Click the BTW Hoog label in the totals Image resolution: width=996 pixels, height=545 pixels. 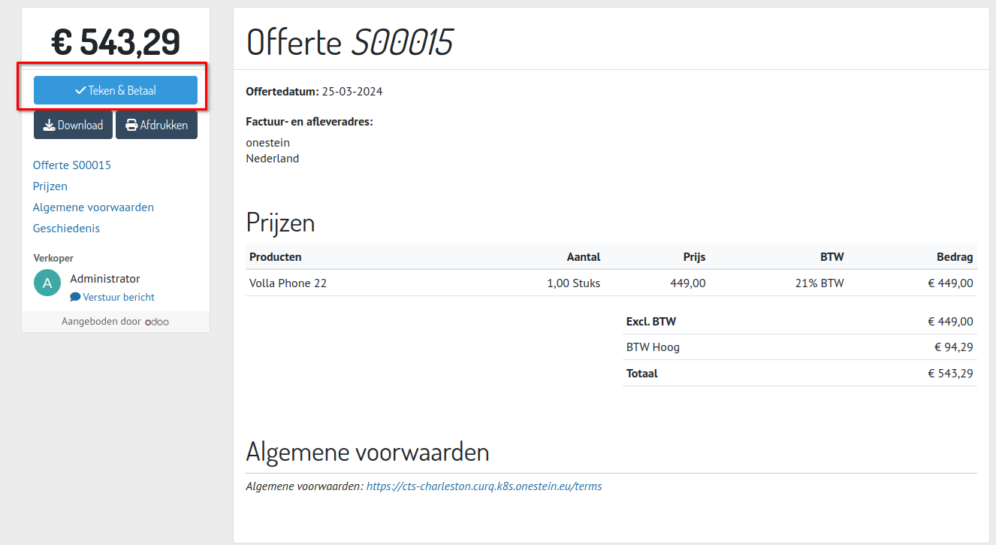(x=653, y=347)
